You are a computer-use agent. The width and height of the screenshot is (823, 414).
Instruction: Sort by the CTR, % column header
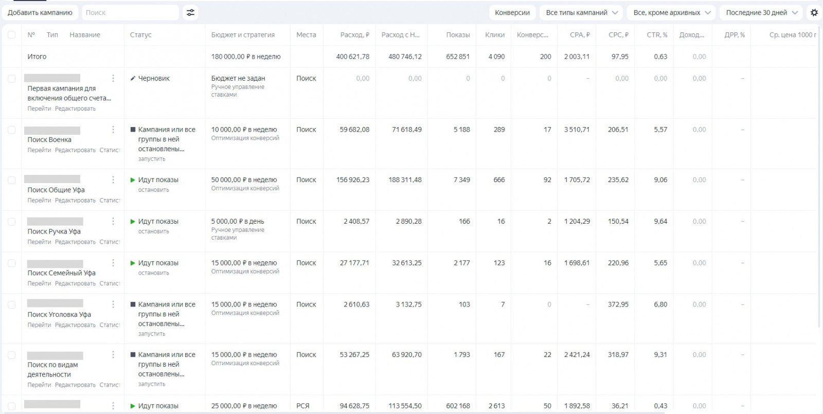point(657,35)
